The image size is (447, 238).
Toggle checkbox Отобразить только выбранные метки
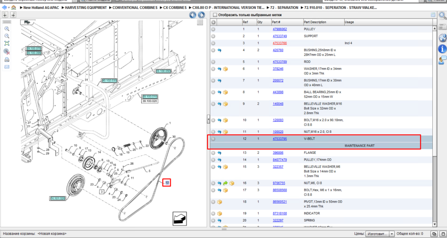215,15
